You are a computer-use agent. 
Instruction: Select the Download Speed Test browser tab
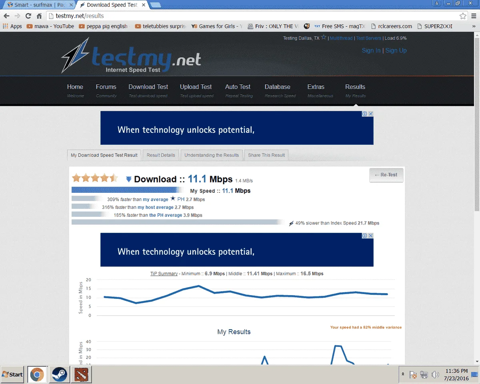point(112,5)
